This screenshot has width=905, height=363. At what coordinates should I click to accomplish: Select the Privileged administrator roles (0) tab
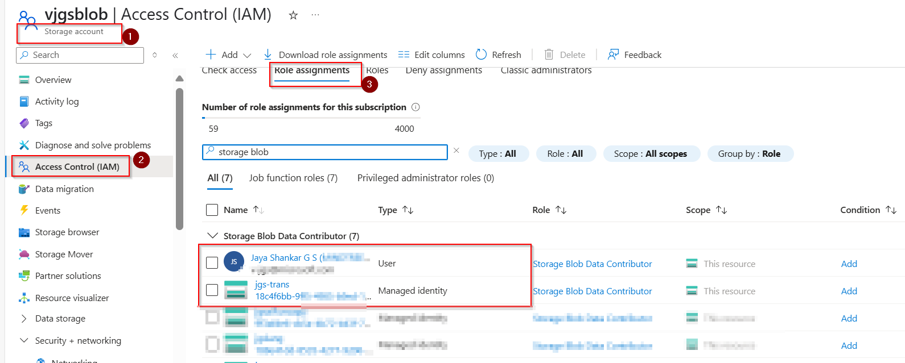point(426,178)
